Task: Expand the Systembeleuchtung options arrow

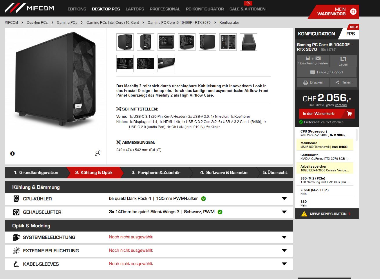Action: click(x=284, y=237)
